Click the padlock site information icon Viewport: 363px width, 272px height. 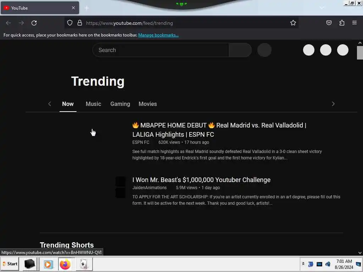coord(80,23)
